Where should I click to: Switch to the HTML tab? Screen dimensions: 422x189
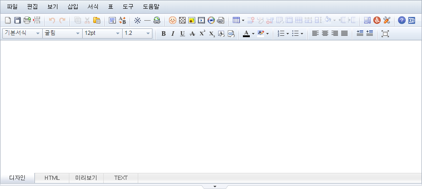point(52,178)
